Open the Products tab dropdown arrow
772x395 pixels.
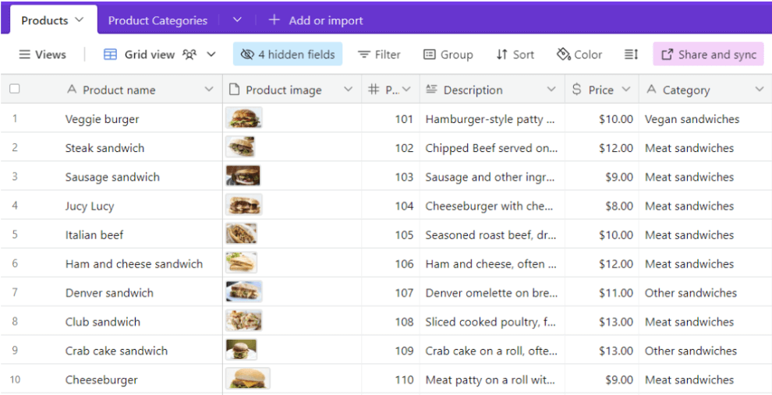(x=79, y=19)
